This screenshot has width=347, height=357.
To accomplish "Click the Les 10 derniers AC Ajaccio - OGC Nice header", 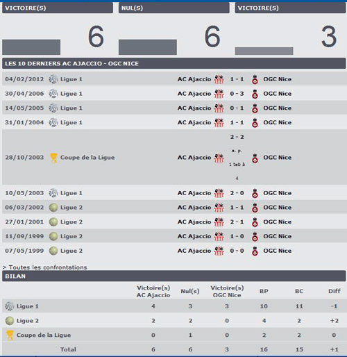I will (174, 63).
